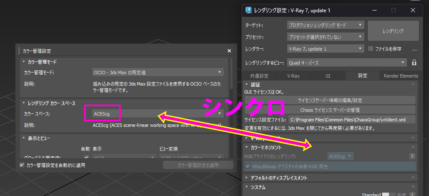Click the カラー管理設定を適用 button

(x=198, y=165)
